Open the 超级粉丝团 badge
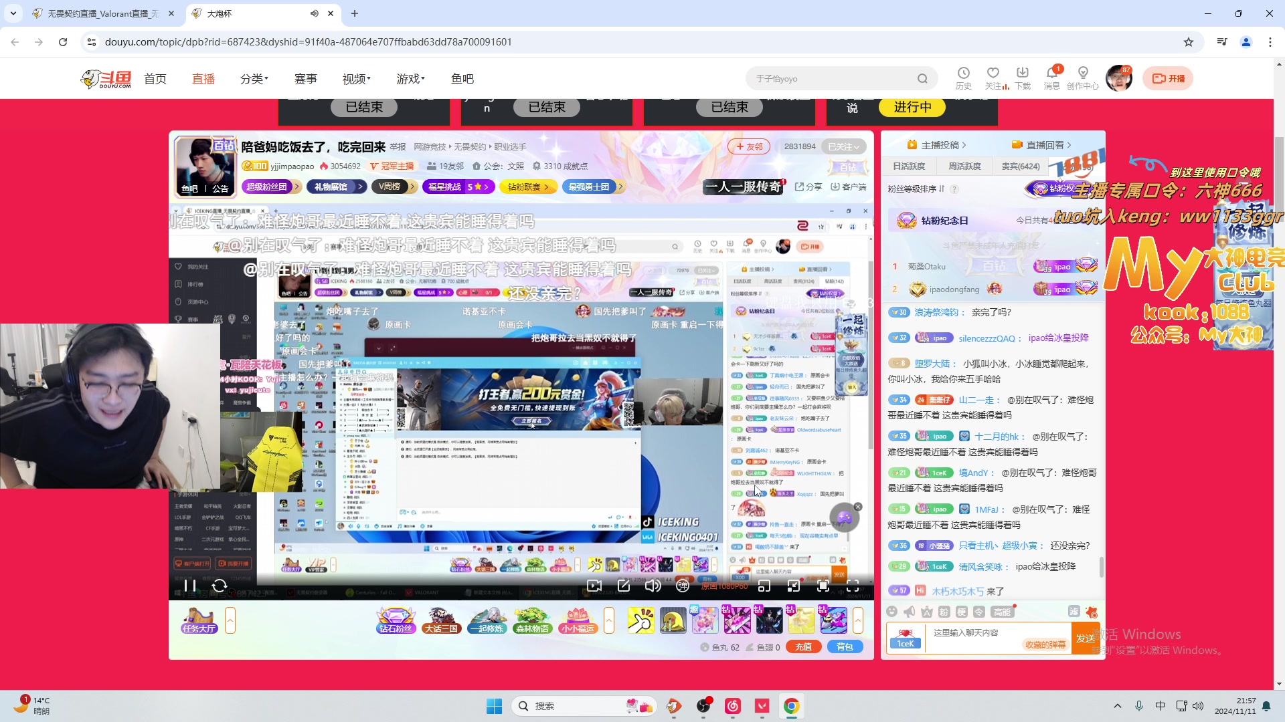 tap(271, 187)
